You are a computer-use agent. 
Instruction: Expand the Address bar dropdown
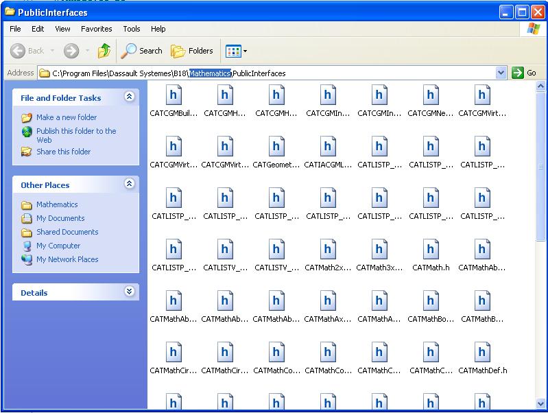[x=501, y=73]
